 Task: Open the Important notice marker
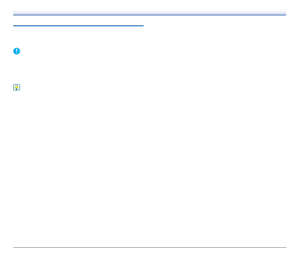point(17,51)
